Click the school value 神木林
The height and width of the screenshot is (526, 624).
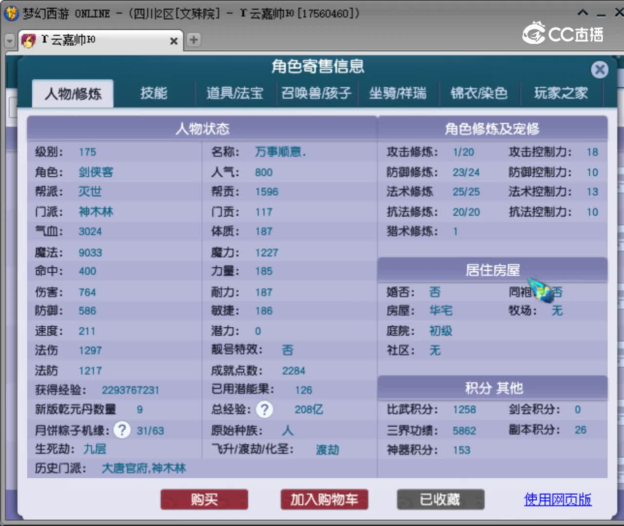pyautogui.click(x=96, y=212)
